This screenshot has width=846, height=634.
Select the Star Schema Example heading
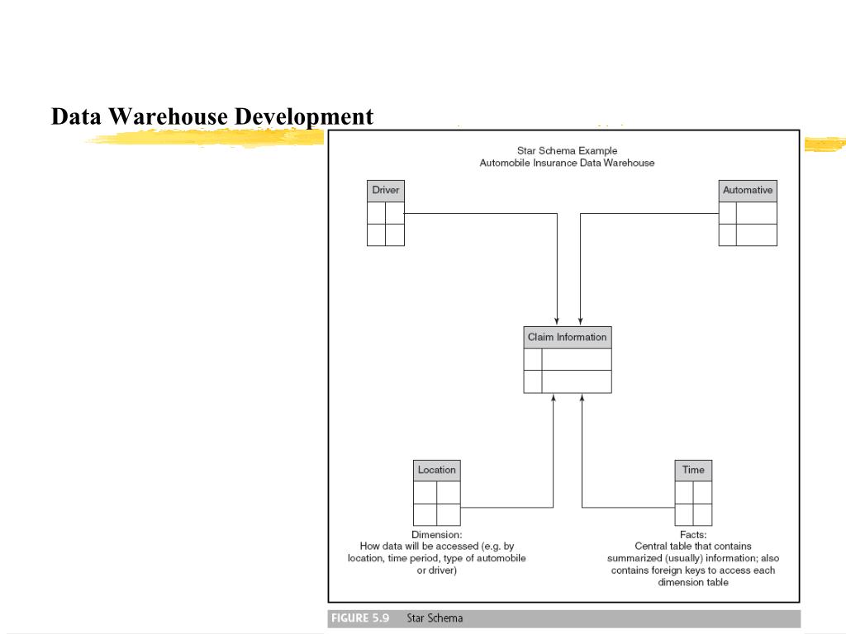567,151
